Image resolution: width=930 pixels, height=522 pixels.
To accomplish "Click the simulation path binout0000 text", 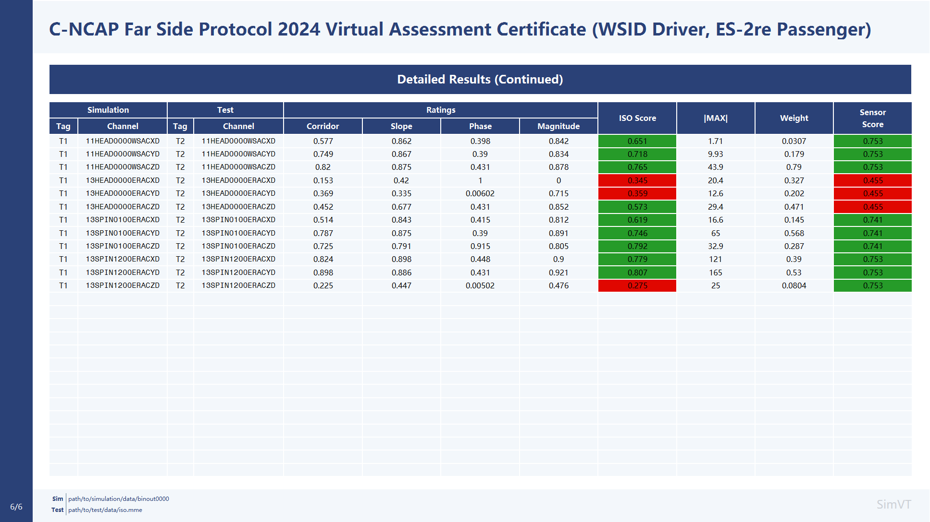I will pos(119,499).
